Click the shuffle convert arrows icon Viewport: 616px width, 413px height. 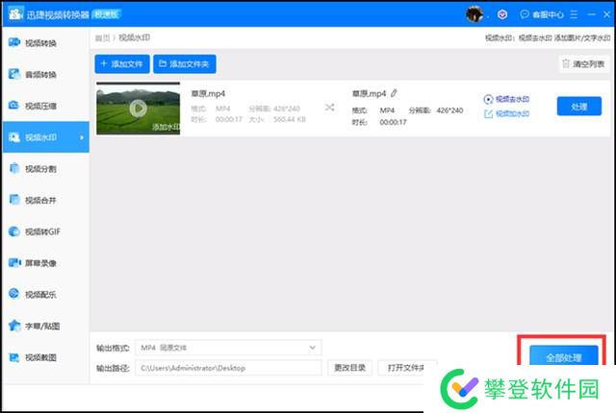330,108
